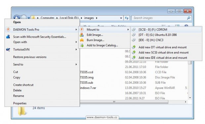Click the horizontal scrollbar right arrow
205x124 pixels.
185,102
